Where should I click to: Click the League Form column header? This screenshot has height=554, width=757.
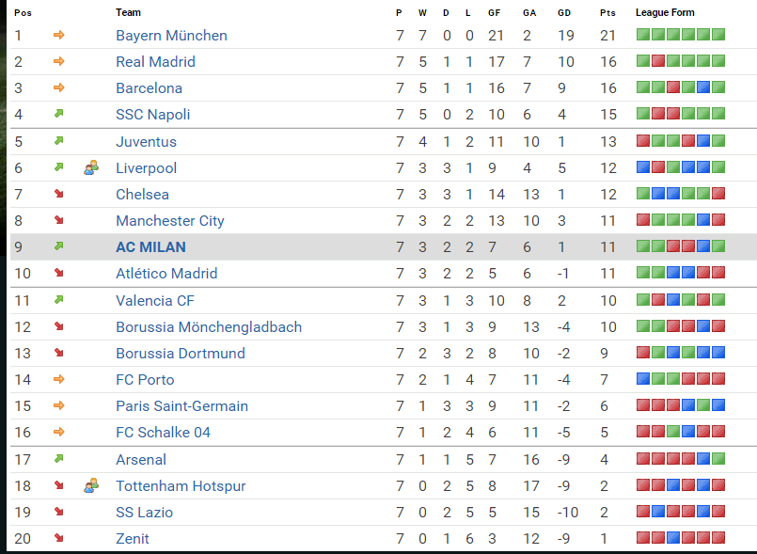pos(665,12)
